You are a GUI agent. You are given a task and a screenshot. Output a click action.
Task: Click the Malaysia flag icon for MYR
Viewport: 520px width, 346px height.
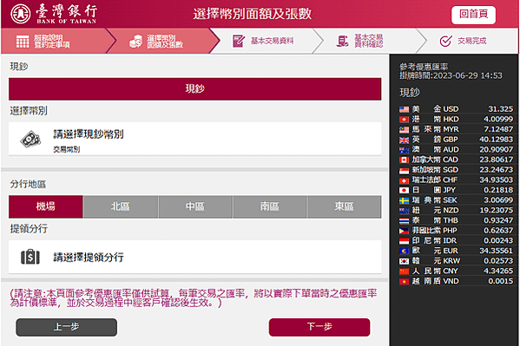(x=404, y=129)
